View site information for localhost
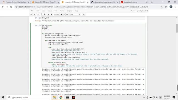This screenshot has height=100, width=178. tap(16, 7)
